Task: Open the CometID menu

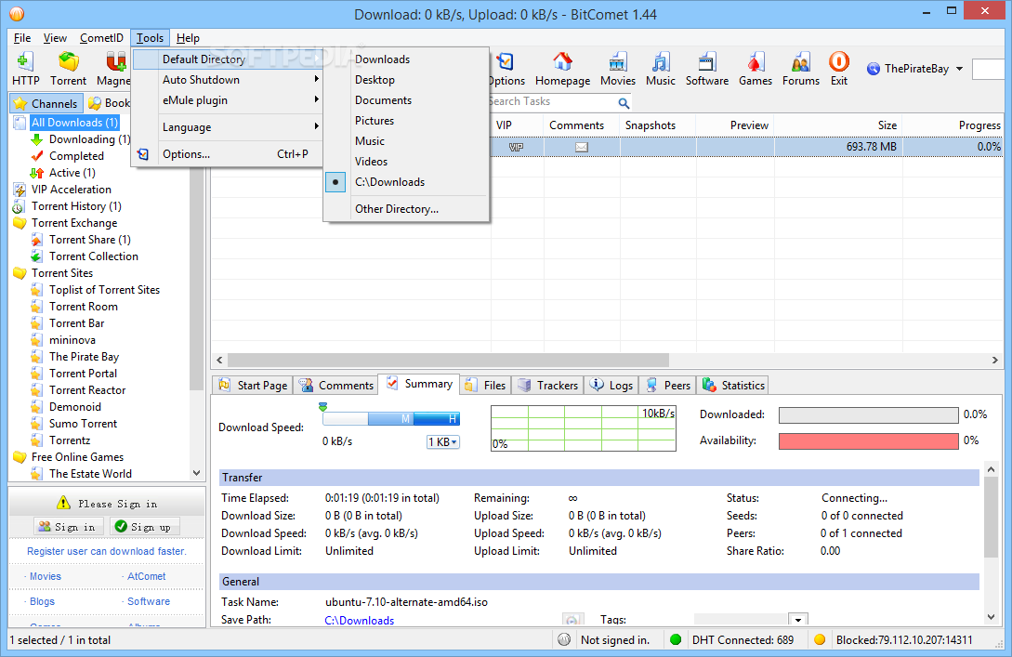Action: click(101, 38)
